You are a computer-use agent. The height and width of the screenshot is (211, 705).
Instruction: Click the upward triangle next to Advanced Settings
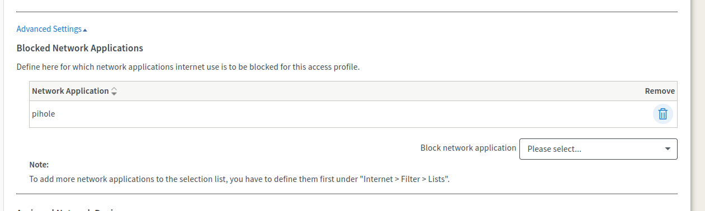click(85, 30)
